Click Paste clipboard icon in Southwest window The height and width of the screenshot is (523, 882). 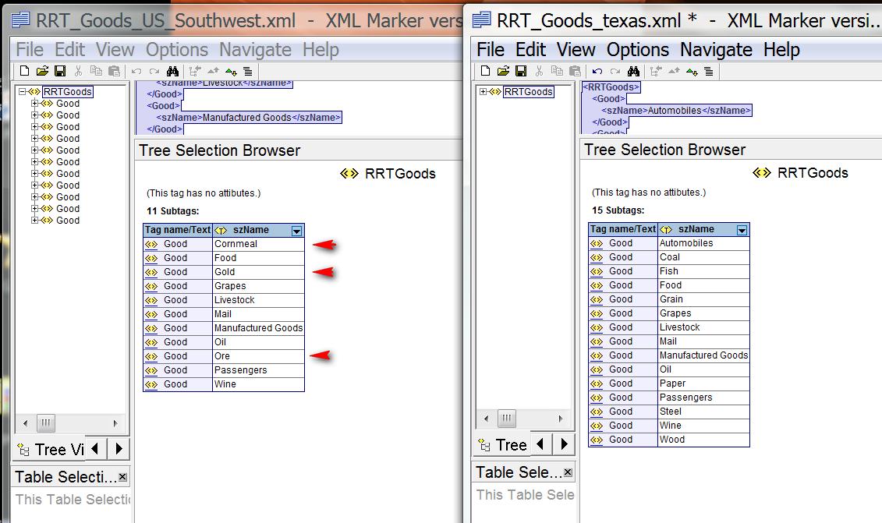pyautogui.click(x=114, y=71)
